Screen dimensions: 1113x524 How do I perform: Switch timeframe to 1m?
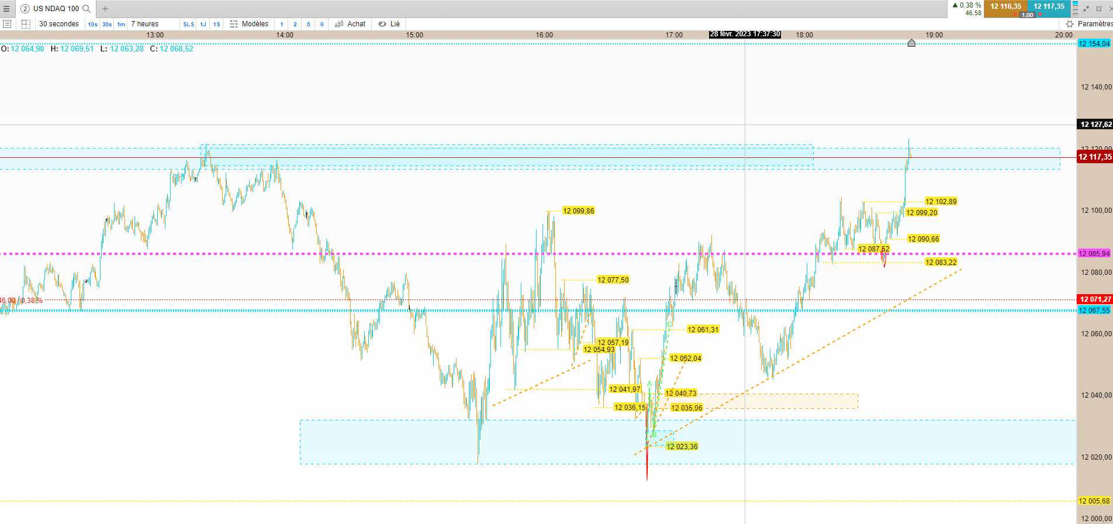pyautogui.click(x=121, y=24)
